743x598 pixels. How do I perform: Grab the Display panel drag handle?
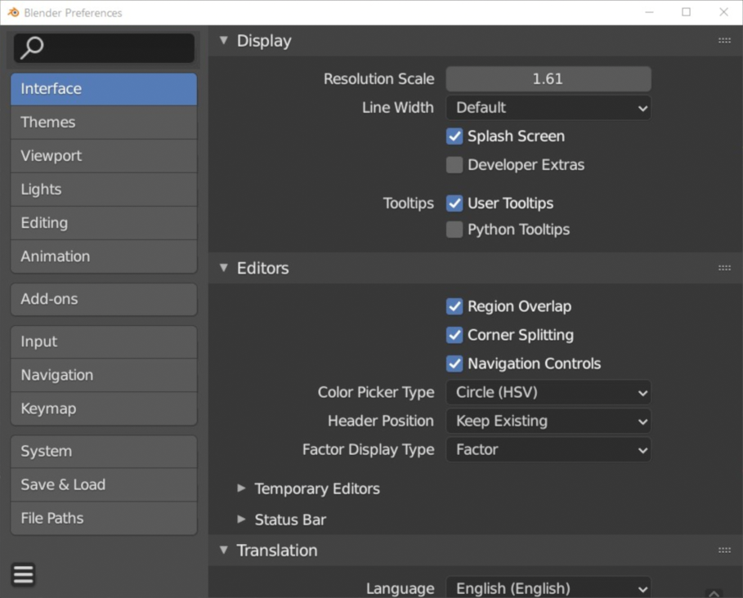click(x=724, y=41)
